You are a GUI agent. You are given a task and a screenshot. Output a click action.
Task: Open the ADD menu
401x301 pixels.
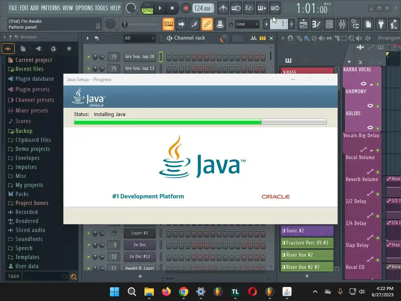click(x=34, y=8)
